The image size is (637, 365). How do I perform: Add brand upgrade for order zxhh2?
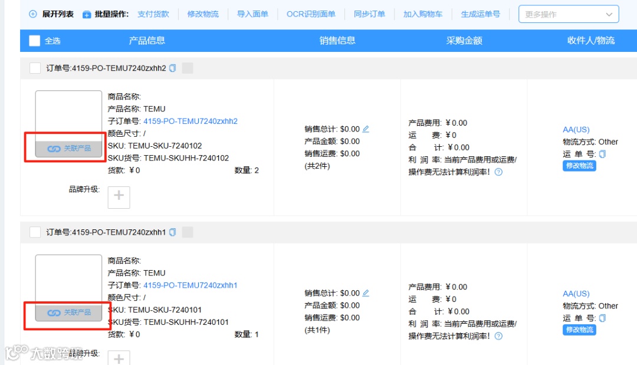point(119,198)
